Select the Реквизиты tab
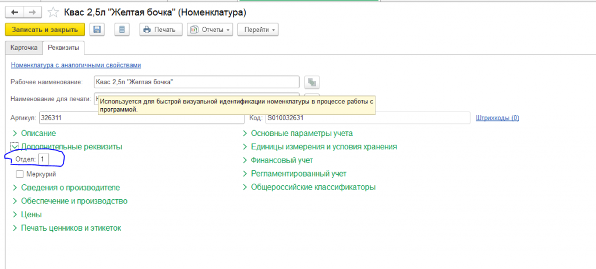Screen dimensions: 596x269 pyautogui.click(x=63, y=48)
